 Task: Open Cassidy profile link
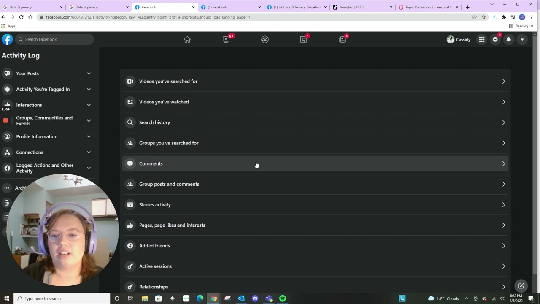click(459, 39)
